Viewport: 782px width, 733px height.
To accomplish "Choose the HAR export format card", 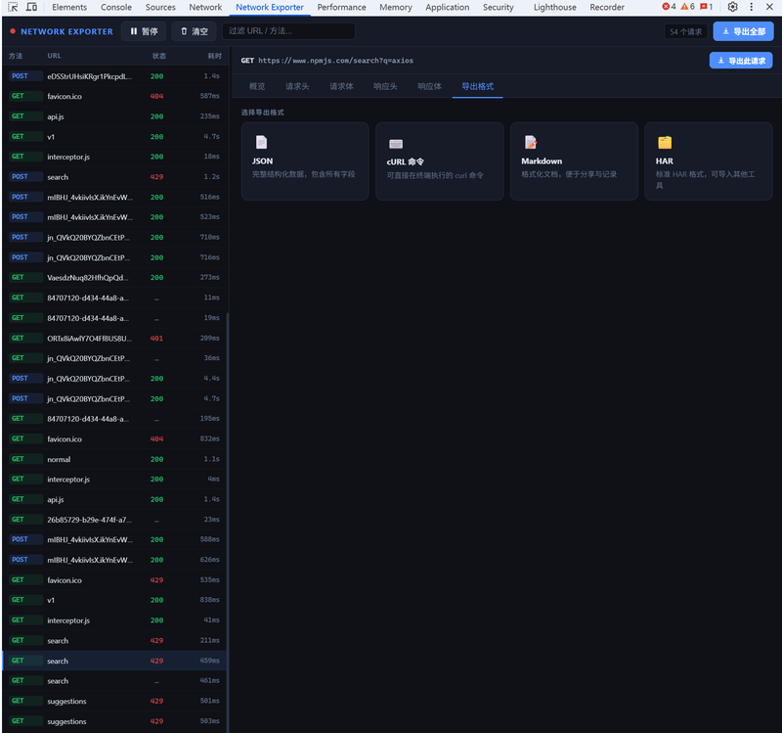I will [708, 160].
